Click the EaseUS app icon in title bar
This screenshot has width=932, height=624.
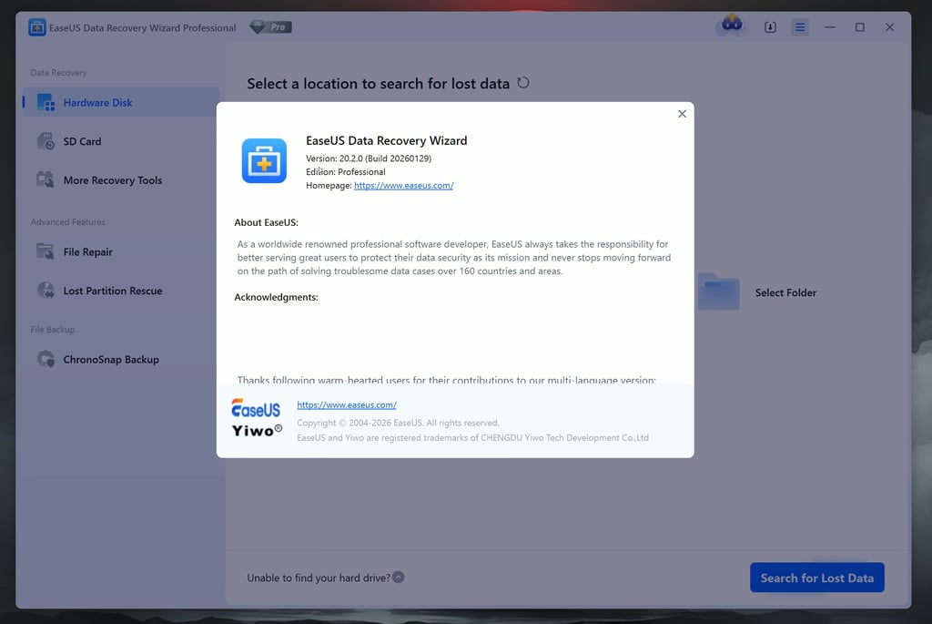[x=36, y=27]
